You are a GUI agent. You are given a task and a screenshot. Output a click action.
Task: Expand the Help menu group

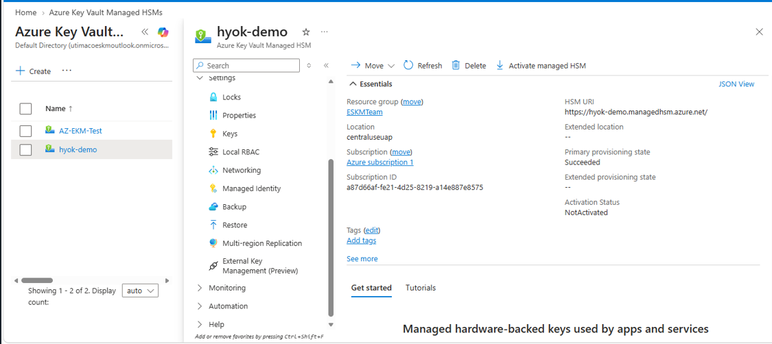(200, 324)
